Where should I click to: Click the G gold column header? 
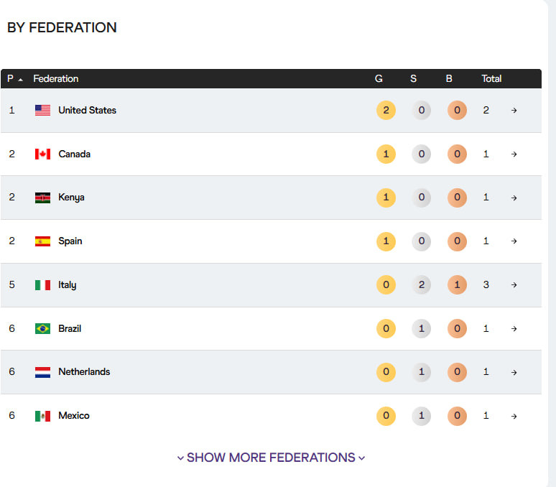click(x=379, y=79)
